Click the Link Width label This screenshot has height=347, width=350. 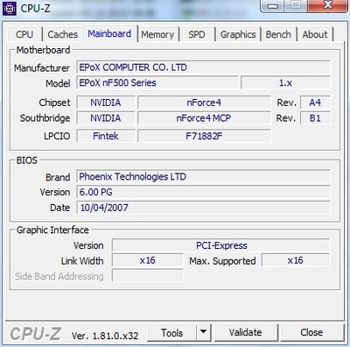click(x=82, y=261)
